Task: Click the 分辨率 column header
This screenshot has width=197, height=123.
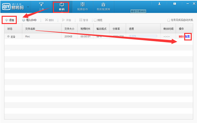Action: pyautogui.click(x=118, y=29)
